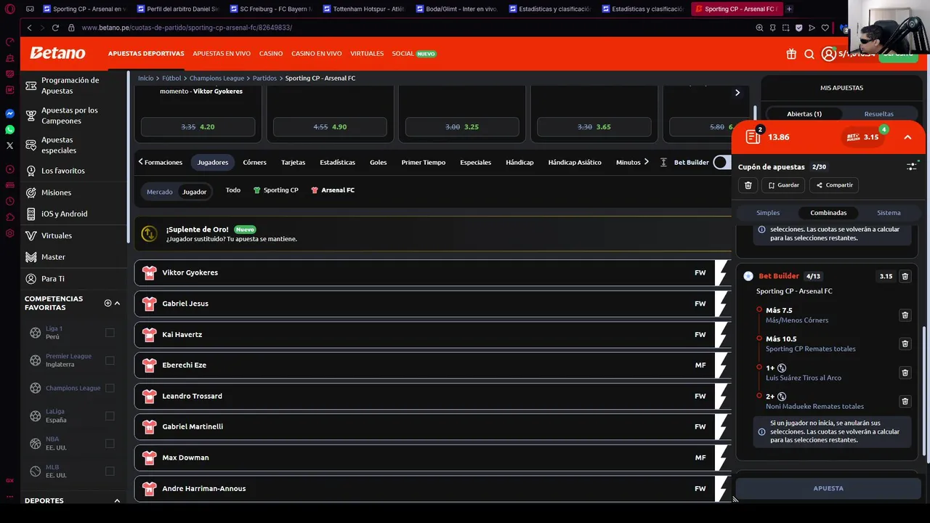Click the Los favoritos heart icon
The image size is (930, 523).
(x=31, y=171)
